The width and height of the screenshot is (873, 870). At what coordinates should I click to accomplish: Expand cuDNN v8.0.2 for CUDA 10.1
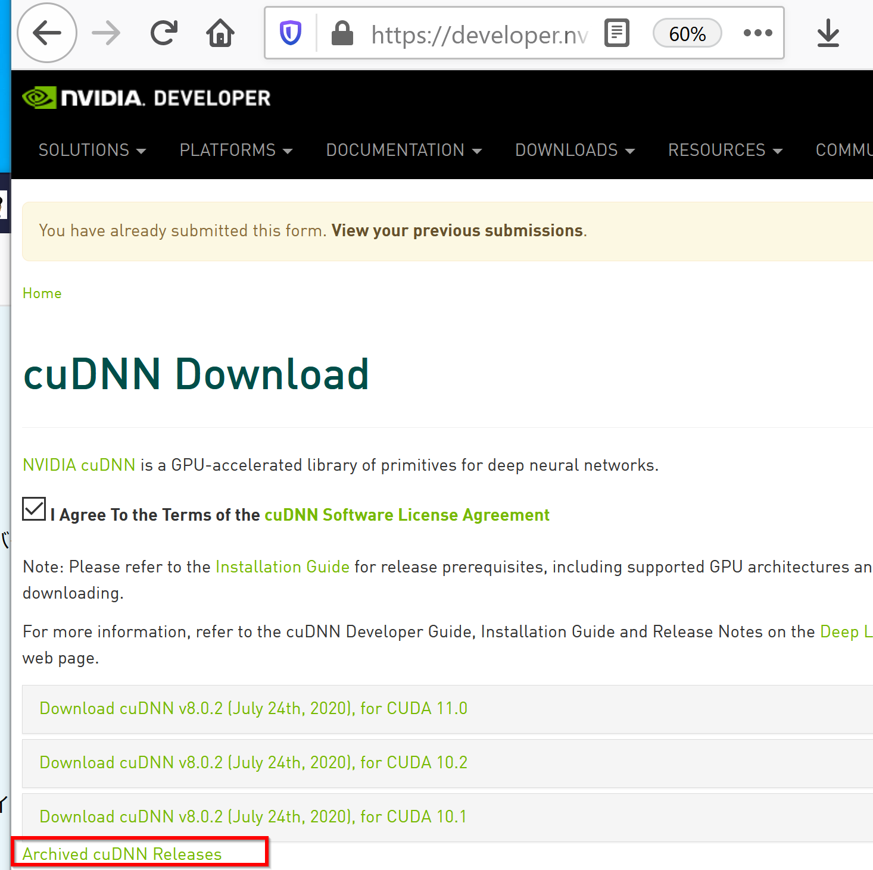[x=447, y=817]
